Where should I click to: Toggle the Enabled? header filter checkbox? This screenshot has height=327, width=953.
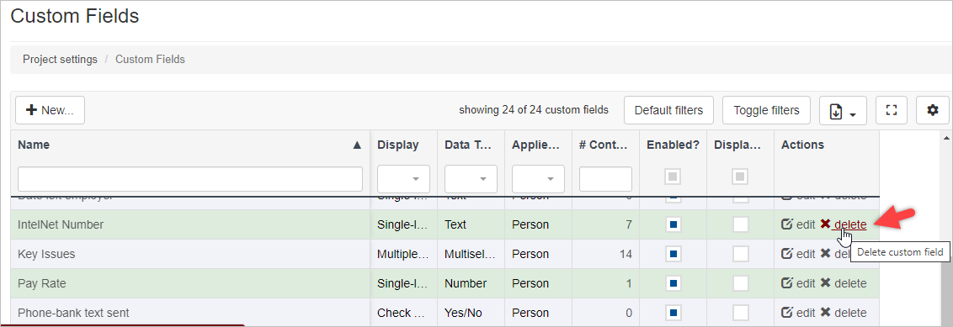(x=673, y=177)
